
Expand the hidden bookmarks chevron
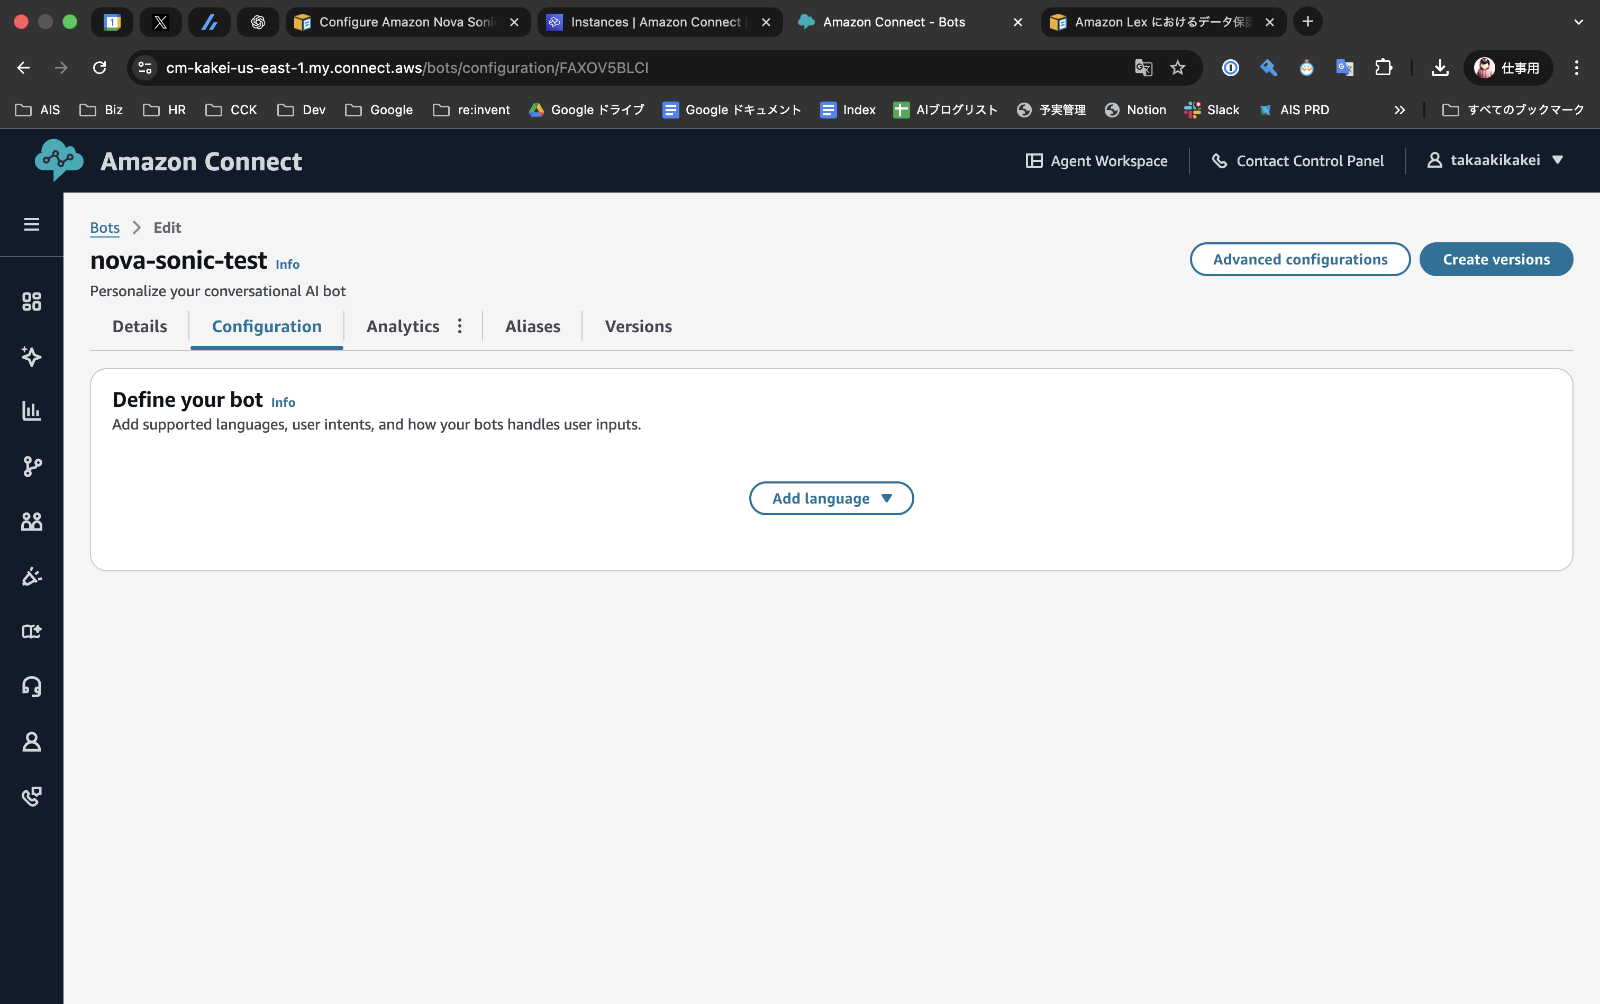click(x=1399, y=110)
